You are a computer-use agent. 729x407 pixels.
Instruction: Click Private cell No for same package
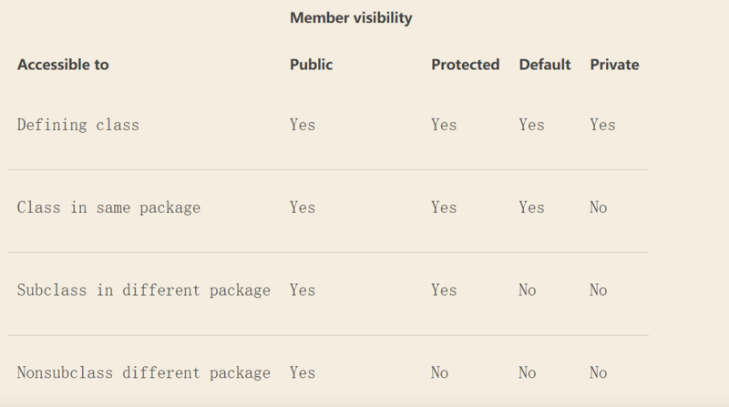[x=598, y=208]
